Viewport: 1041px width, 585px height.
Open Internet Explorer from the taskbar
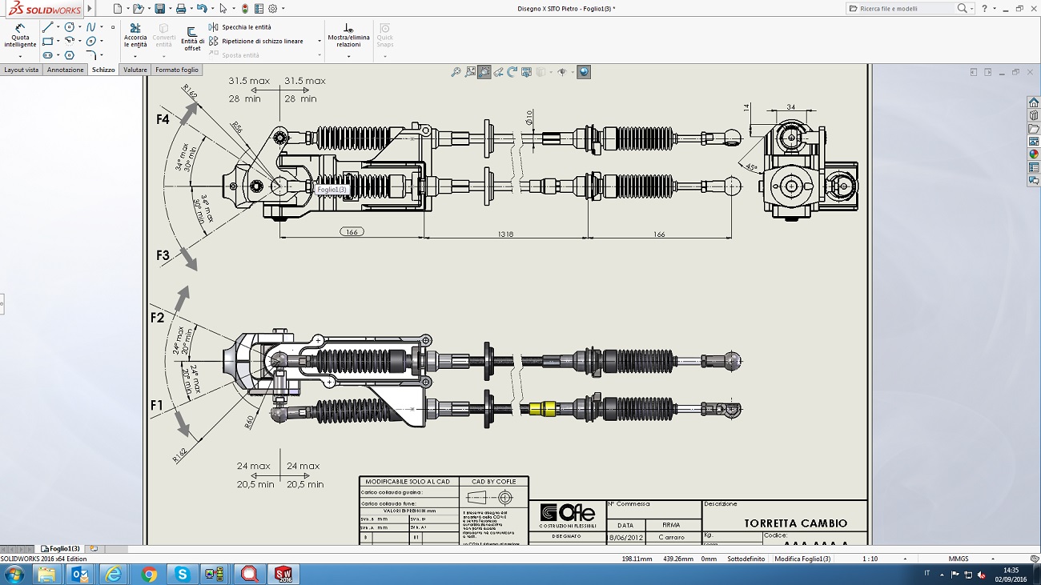click(x=113, y=575)
